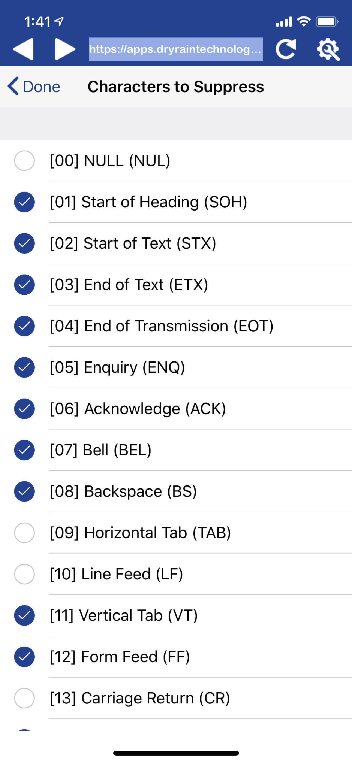The width and height of the screenshot is (352, 763).
Task: Enable suppression of [00] NULL (NUL)
Action: pyautogui.click(x=25, y=161)
